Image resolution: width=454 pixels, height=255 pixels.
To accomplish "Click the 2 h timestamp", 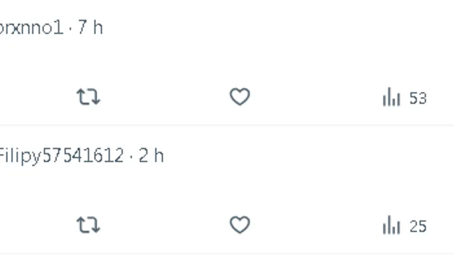I will pos(152,156).
